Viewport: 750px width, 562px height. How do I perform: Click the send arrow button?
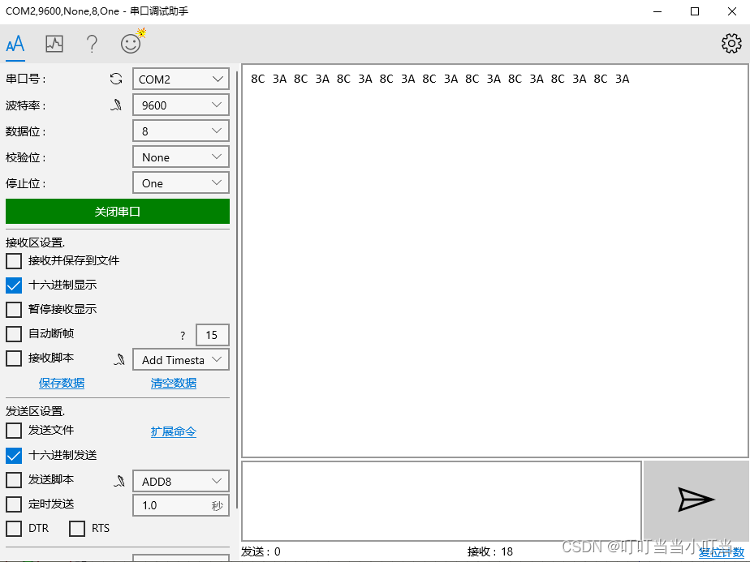[696, 500]
